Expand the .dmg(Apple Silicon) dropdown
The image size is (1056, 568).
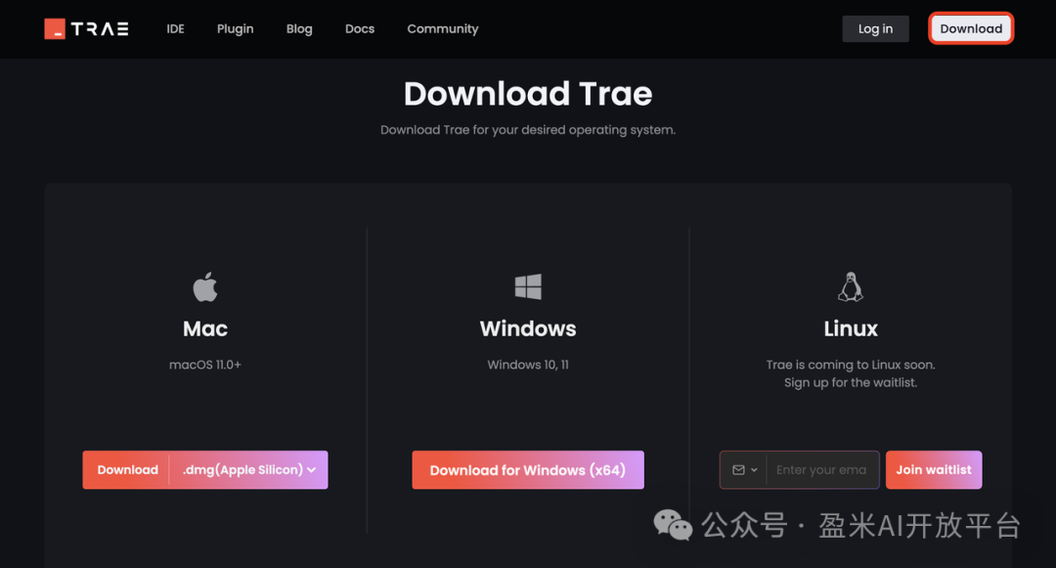click(x=248, y=469)
